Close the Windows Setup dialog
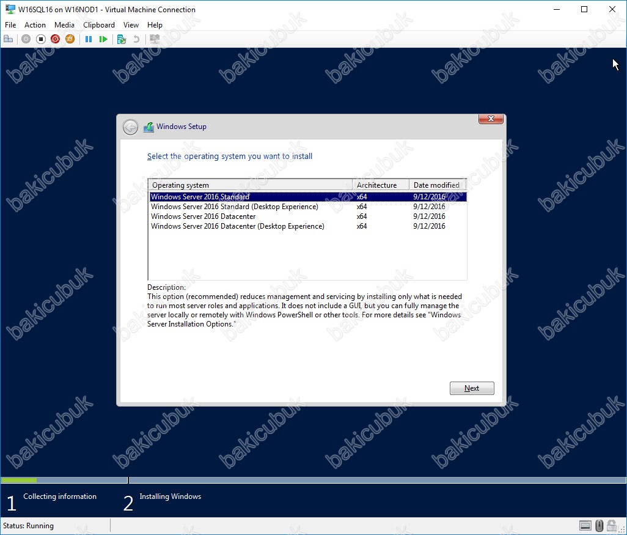Screen dimensions: 627x535 [491, 119]
